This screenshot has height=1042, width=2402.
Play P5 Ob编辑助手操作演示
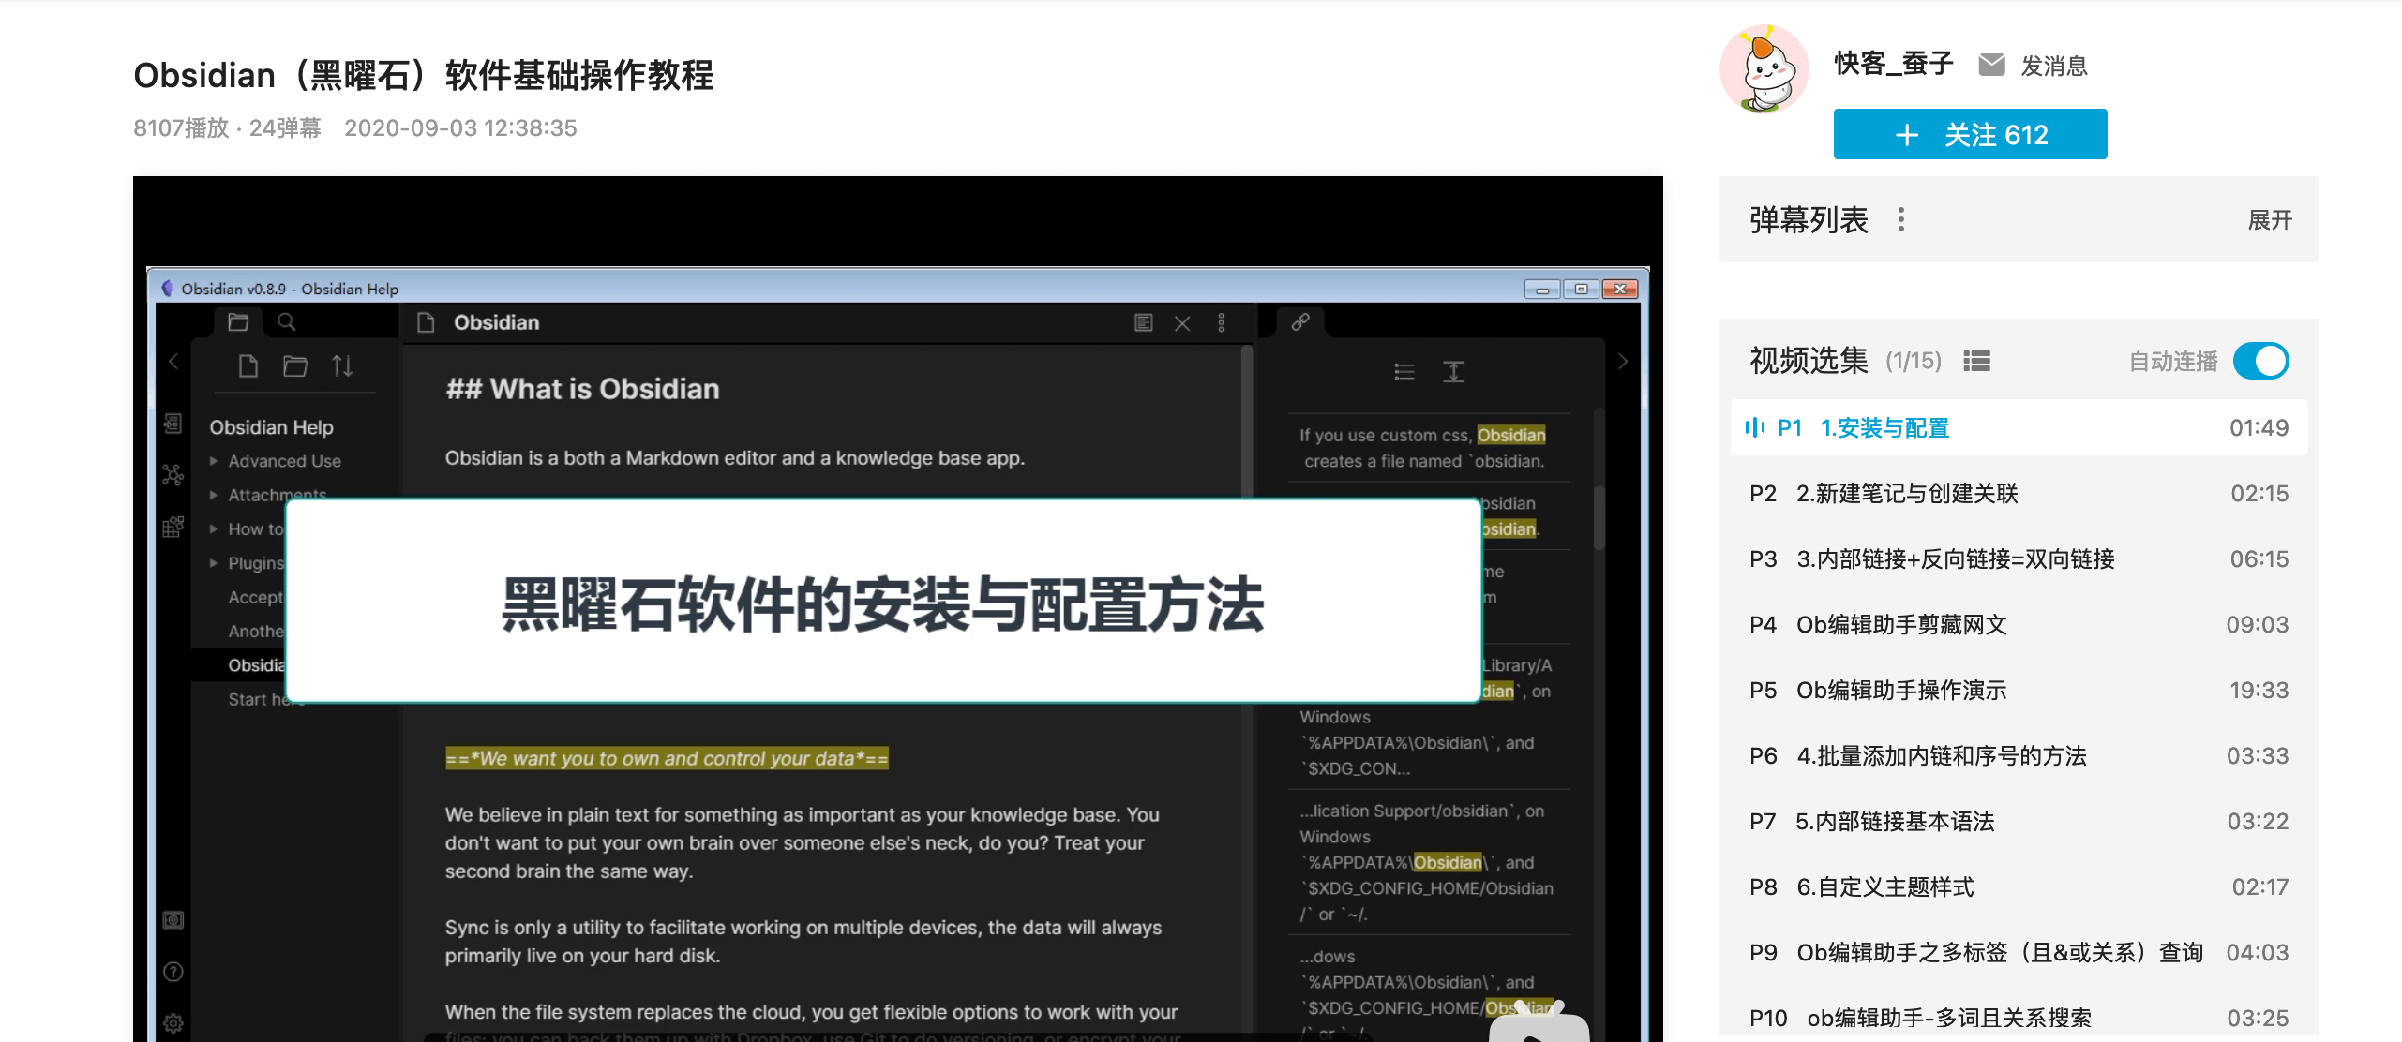(x=2019, y=691)
